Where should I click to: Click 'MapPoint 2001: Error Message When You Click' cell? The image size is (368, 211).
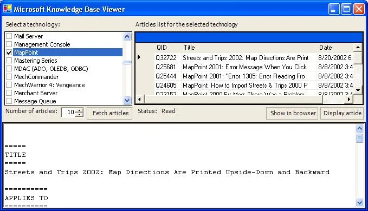click(x=249, y=67)
